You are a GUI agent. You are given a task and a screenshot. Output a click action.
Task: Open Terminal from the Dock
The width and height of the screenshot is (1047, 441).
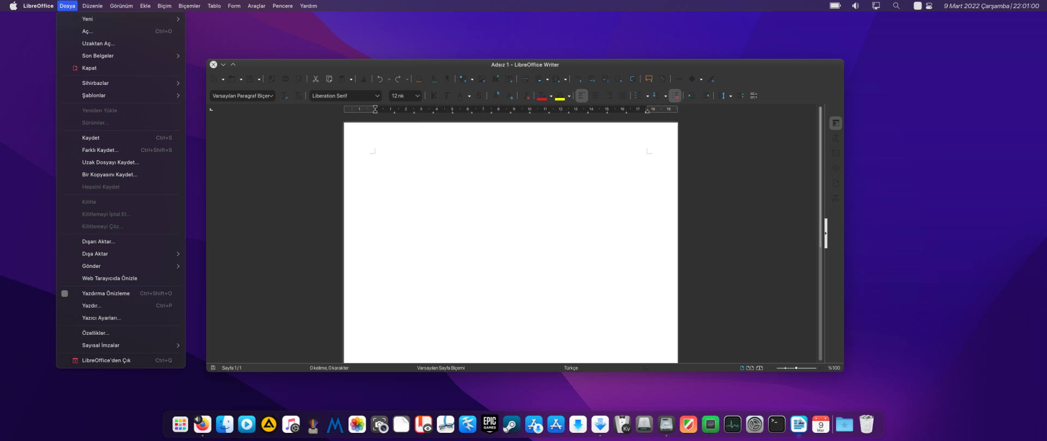pyautogui.click(x=777, y=424)
